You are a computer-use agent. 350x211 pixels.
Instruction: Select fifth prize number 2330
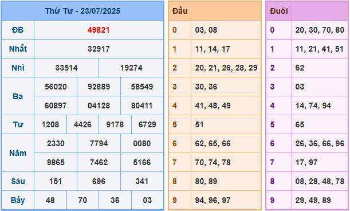pos(56,143)
